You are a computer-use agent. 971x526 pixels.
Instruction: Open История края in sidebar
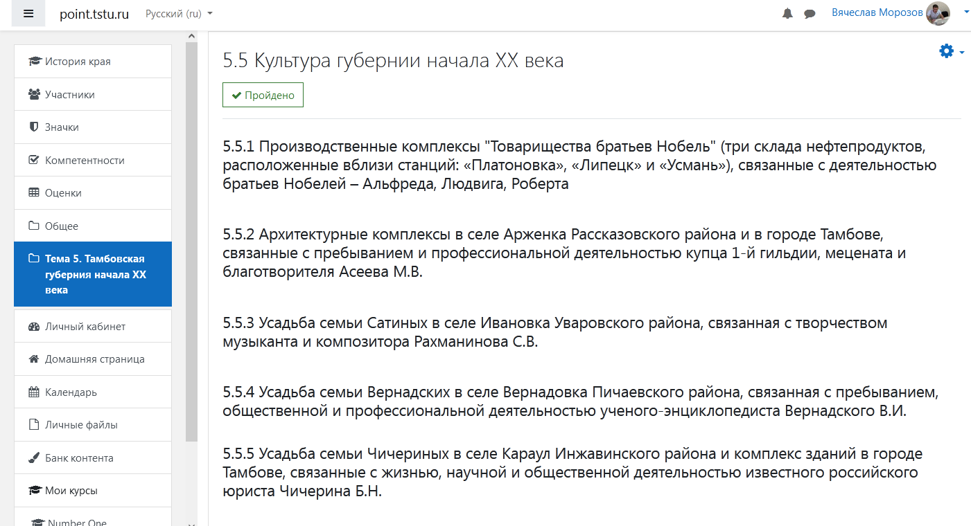[93, 62]
